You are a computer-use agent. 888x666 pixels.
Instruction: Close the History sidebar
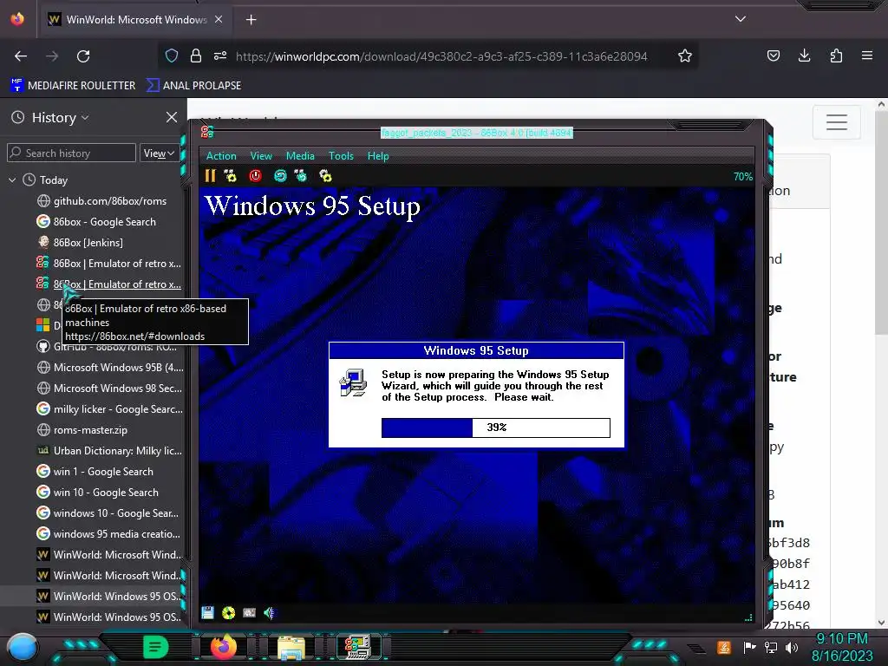172,117
